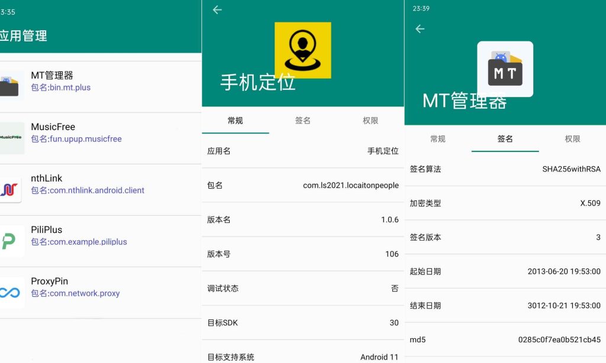Select the 签名版本 row label
Viewport: 606px width, 363px height.
coord(425,238)
